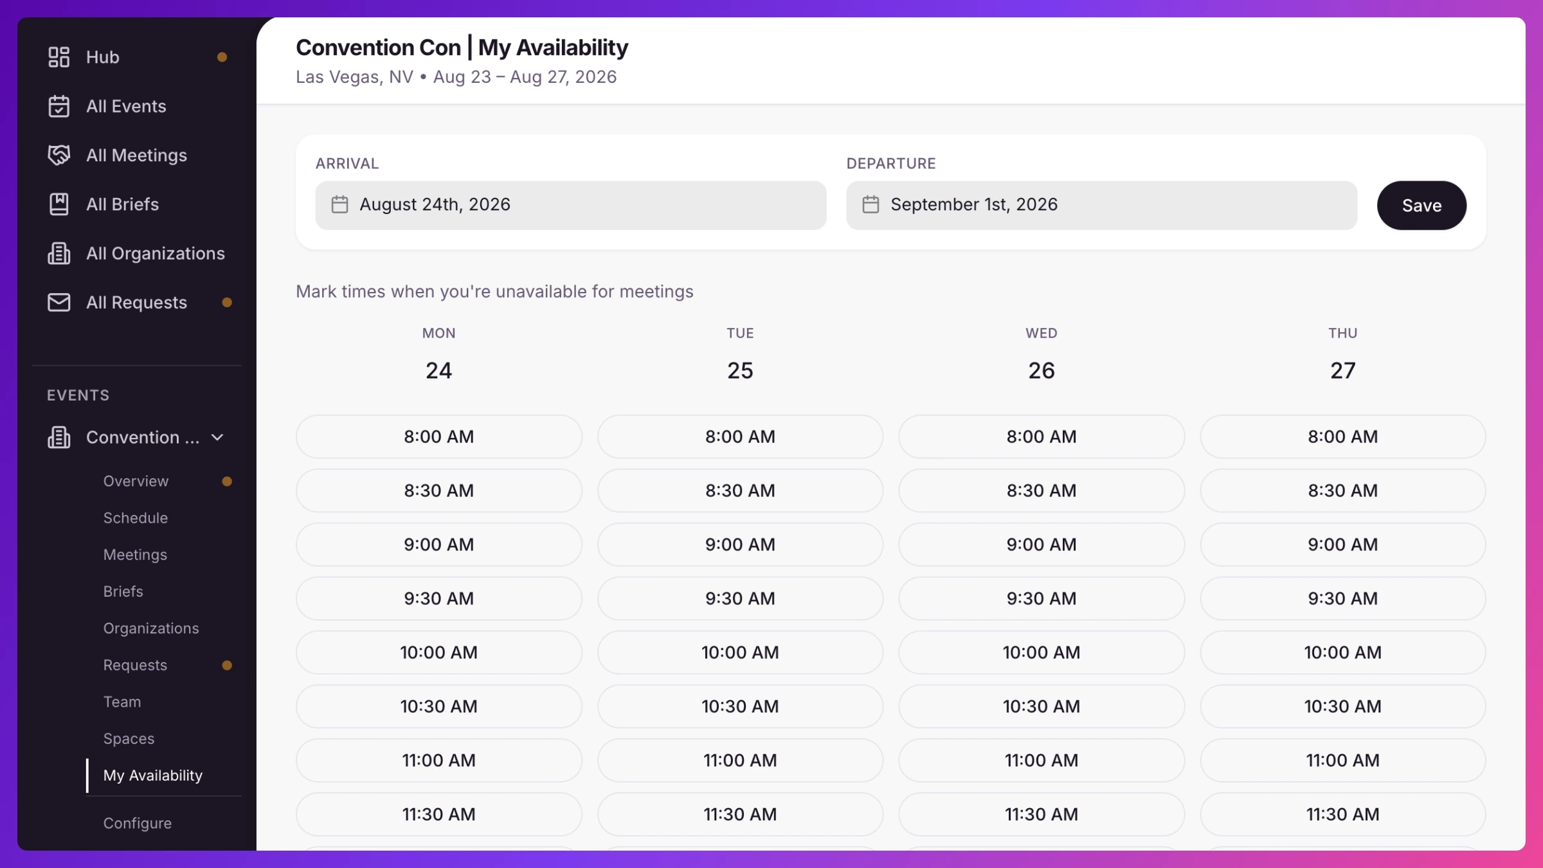Open event Requests section
Screen dimensions: 1543x868
tap(135, 665)
